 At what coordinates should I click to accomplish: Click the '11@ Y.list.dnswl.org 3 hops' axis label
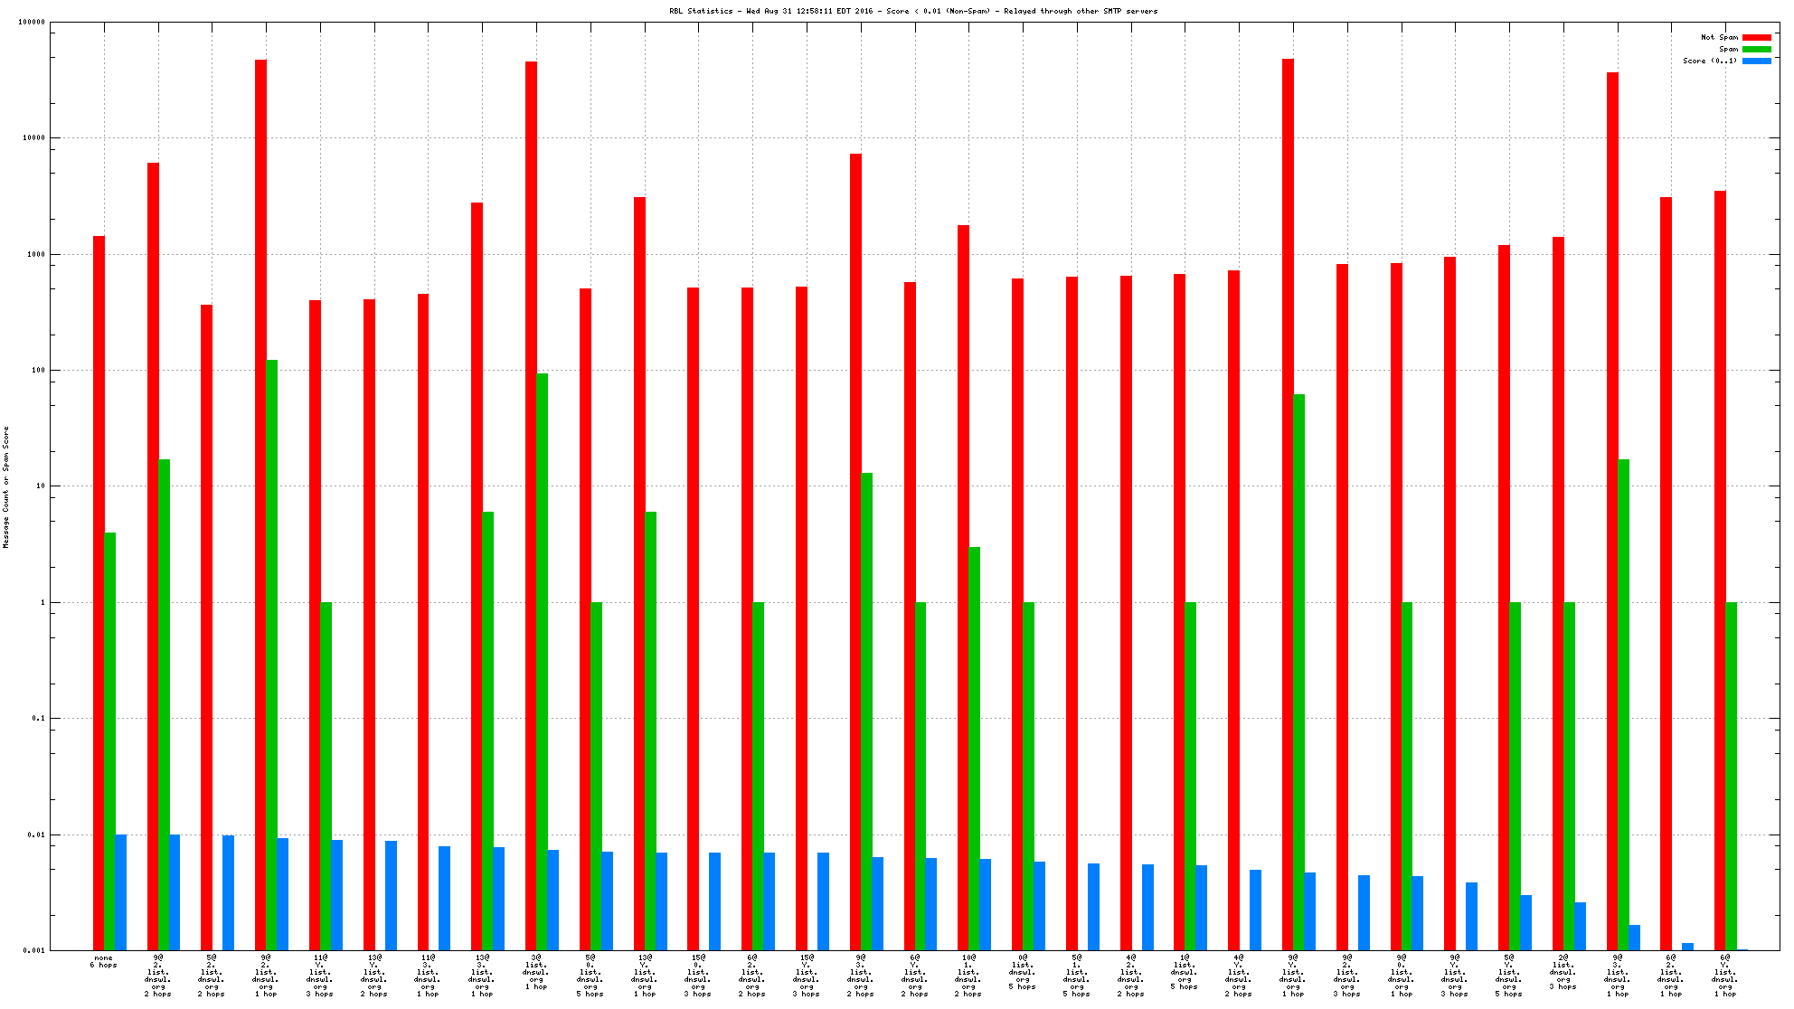[319, 976]
